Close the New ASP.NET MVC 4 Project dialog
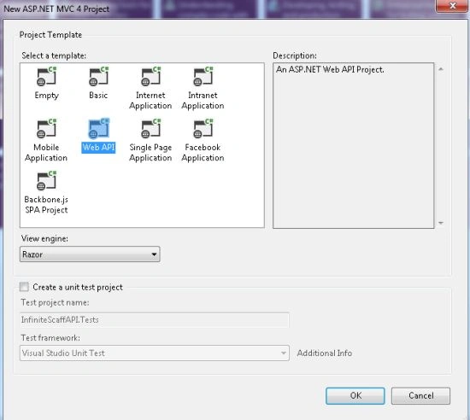 click(453, 6)
